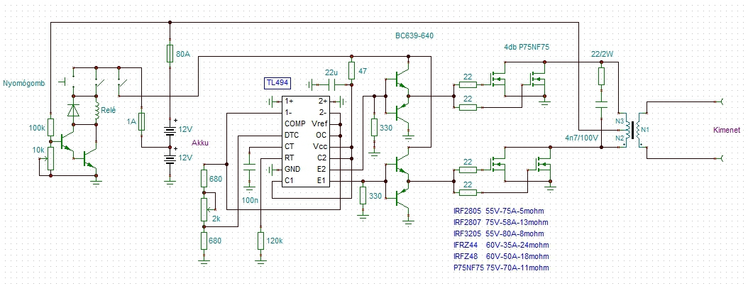Click the Vref pin label on TL494
The height and width of the screenshot is (286, 748).
319,123
